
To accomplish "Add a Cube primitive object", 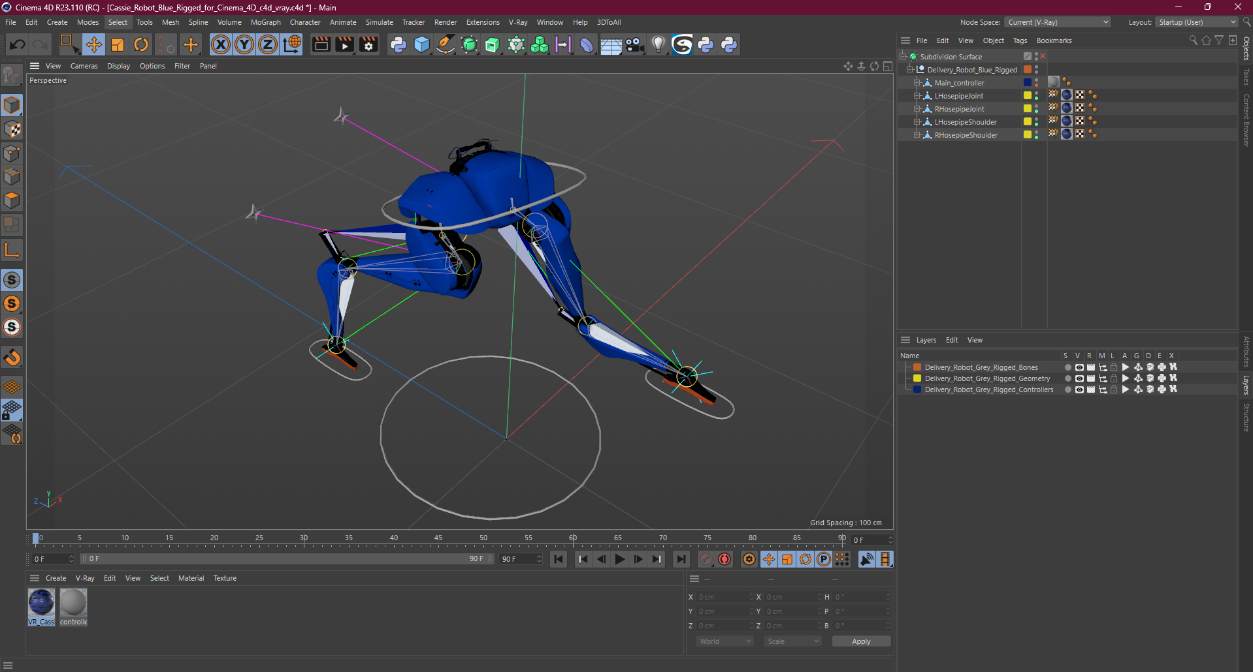I will [422, 44].
